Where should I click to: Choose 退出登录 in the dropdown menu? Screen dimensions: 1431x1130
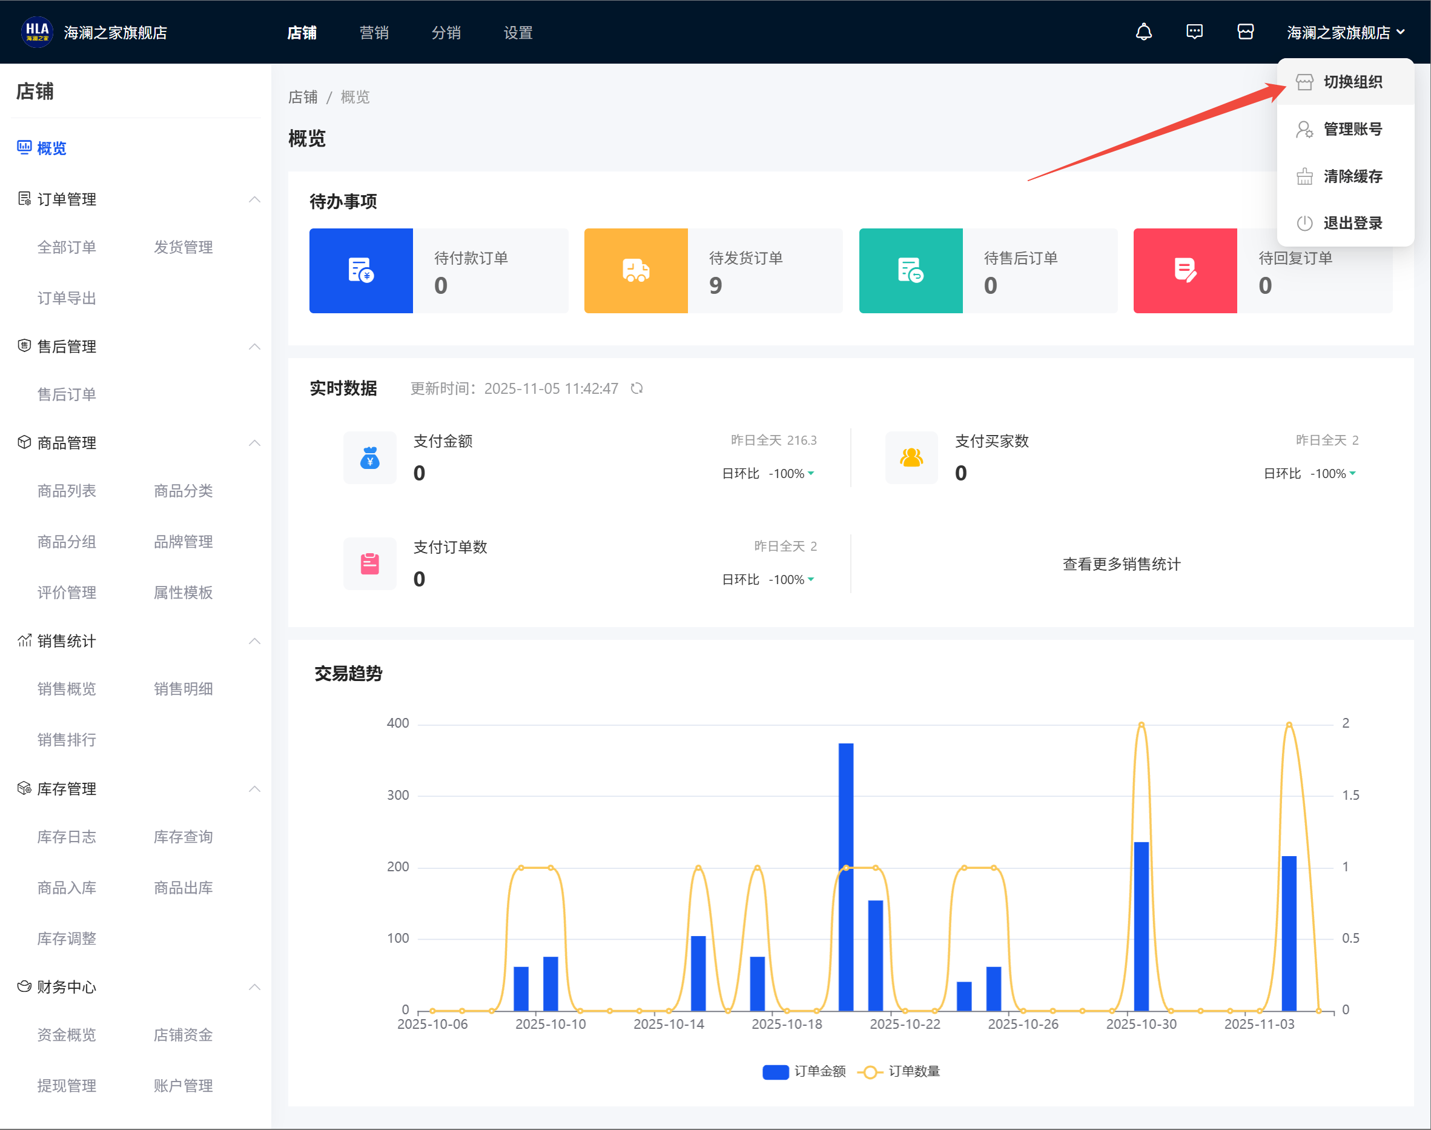1352,223
